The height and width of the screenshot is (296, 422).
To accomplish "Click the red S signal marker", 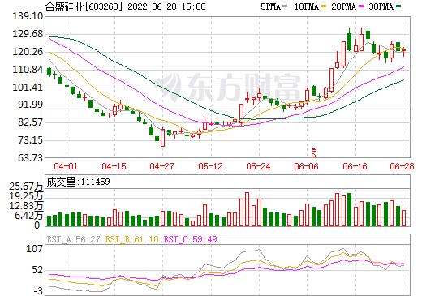I will (x=313, y=152).
